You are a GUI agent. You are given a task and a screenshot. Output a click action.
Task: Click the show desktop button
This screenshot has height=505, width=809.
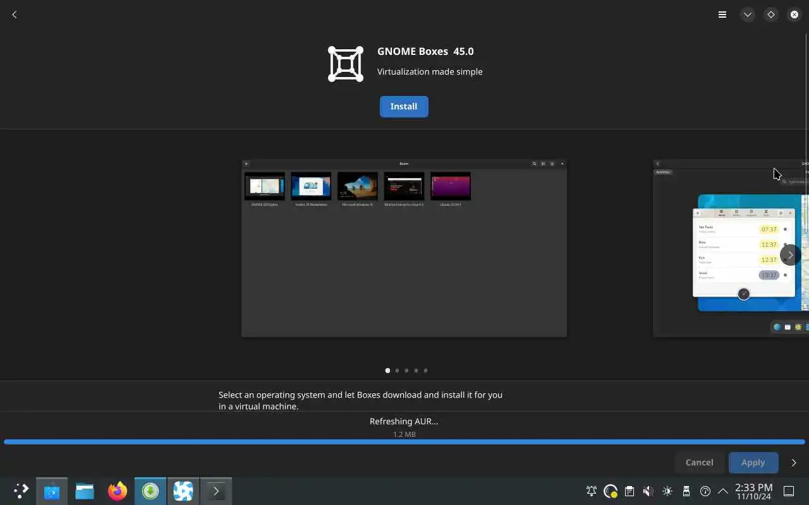(789, 491)
